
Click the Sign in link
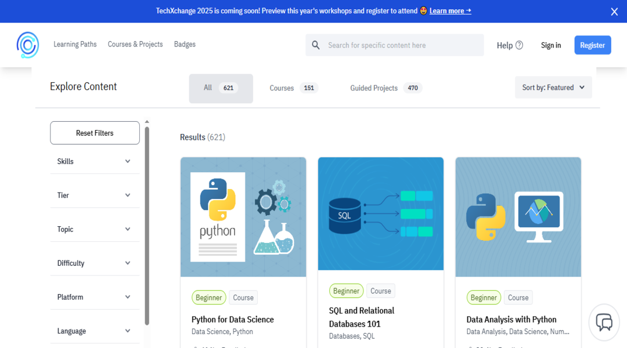click(x=550, y=45)
